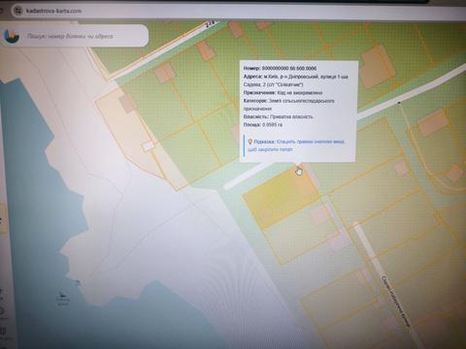The image size is (466, 349).
Task: Click the small boat marker on the water
Action: [x=62, y=295]
